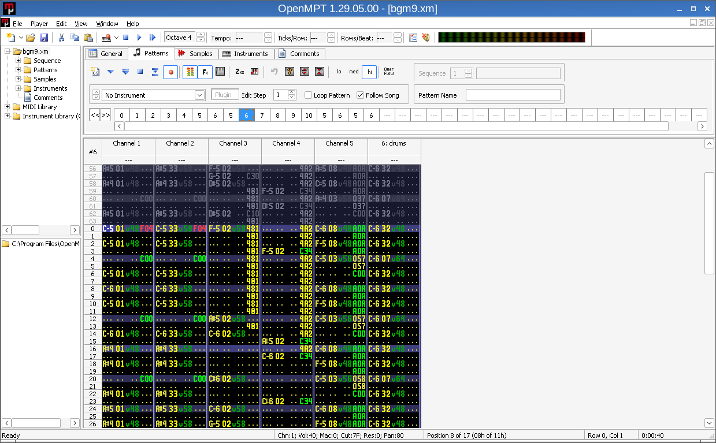Open pattern properties with the grid icon
Image resolution: width=716 pixels, height=443 pixels.
tap(220, 72)
